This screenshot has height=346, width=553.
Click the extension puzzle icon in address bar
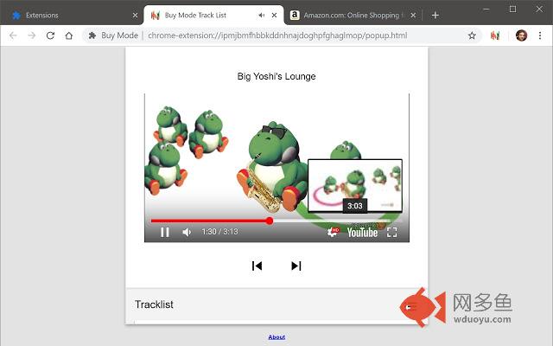(x=92, y=35)
